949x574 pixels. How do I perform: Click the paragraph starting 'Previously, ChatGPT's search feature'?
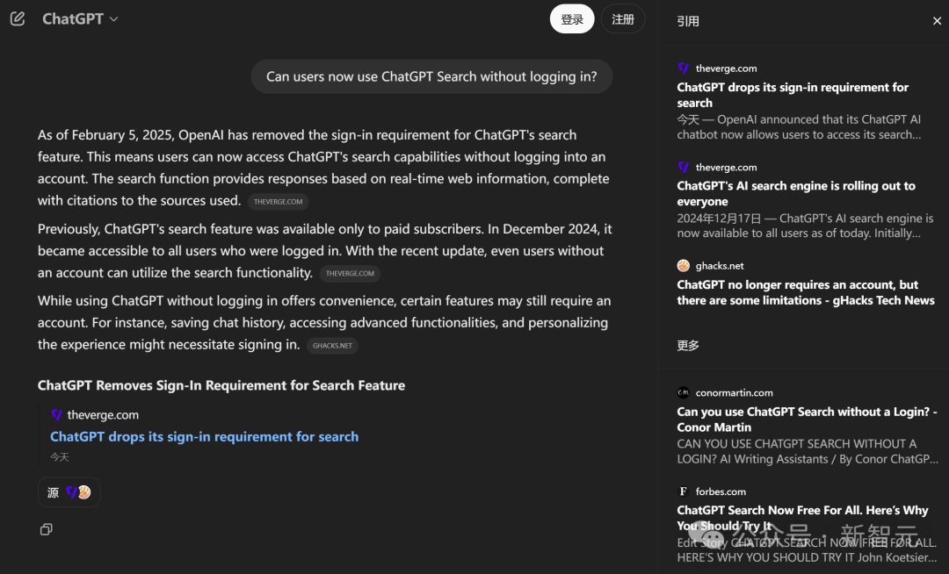pyautogui.click(x=325, y=251)
